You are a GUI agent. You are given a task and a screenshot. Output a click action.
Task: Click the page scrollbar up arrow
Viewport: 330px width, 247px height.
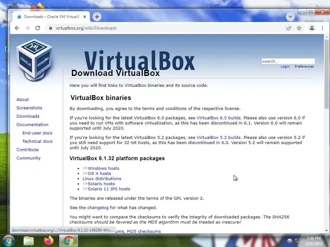(326, 37)
